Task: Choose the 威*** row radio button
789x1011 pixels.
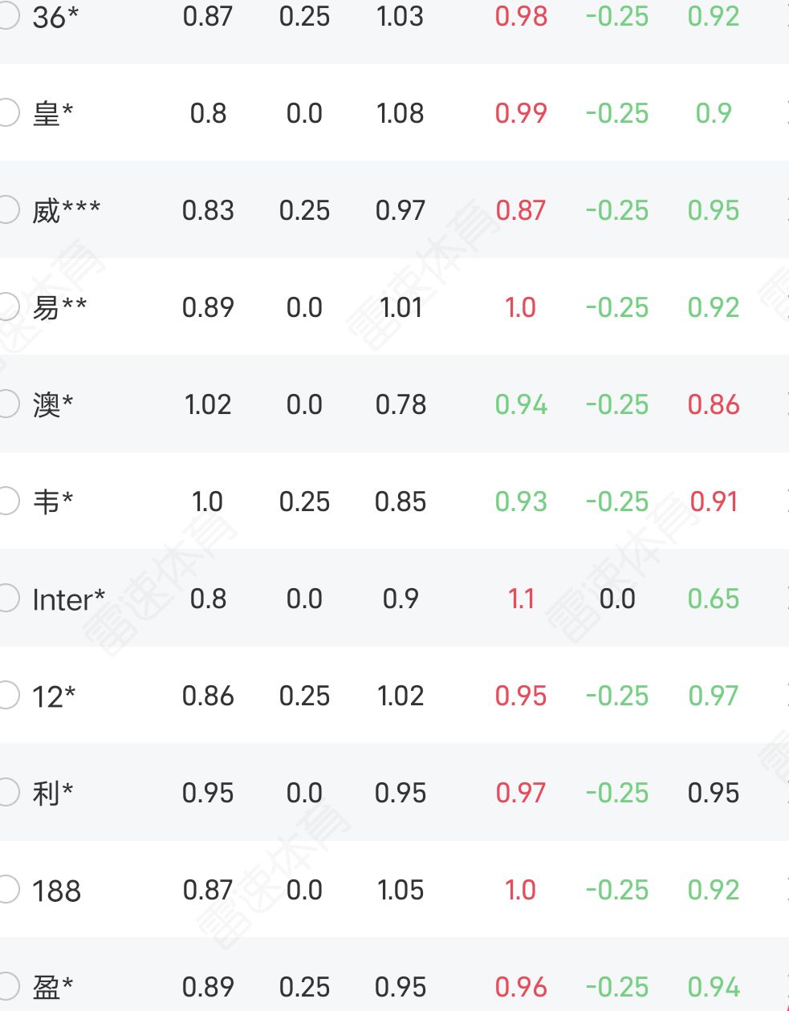Action: pyautogui.click(x=7, y=210)
